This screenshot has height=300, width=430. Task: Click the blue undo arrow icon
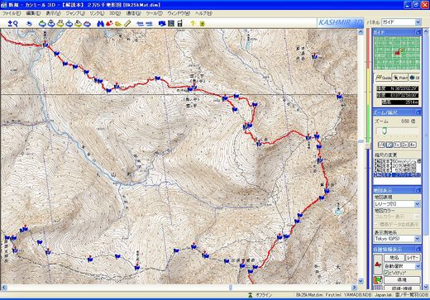(x=29, y=24)
